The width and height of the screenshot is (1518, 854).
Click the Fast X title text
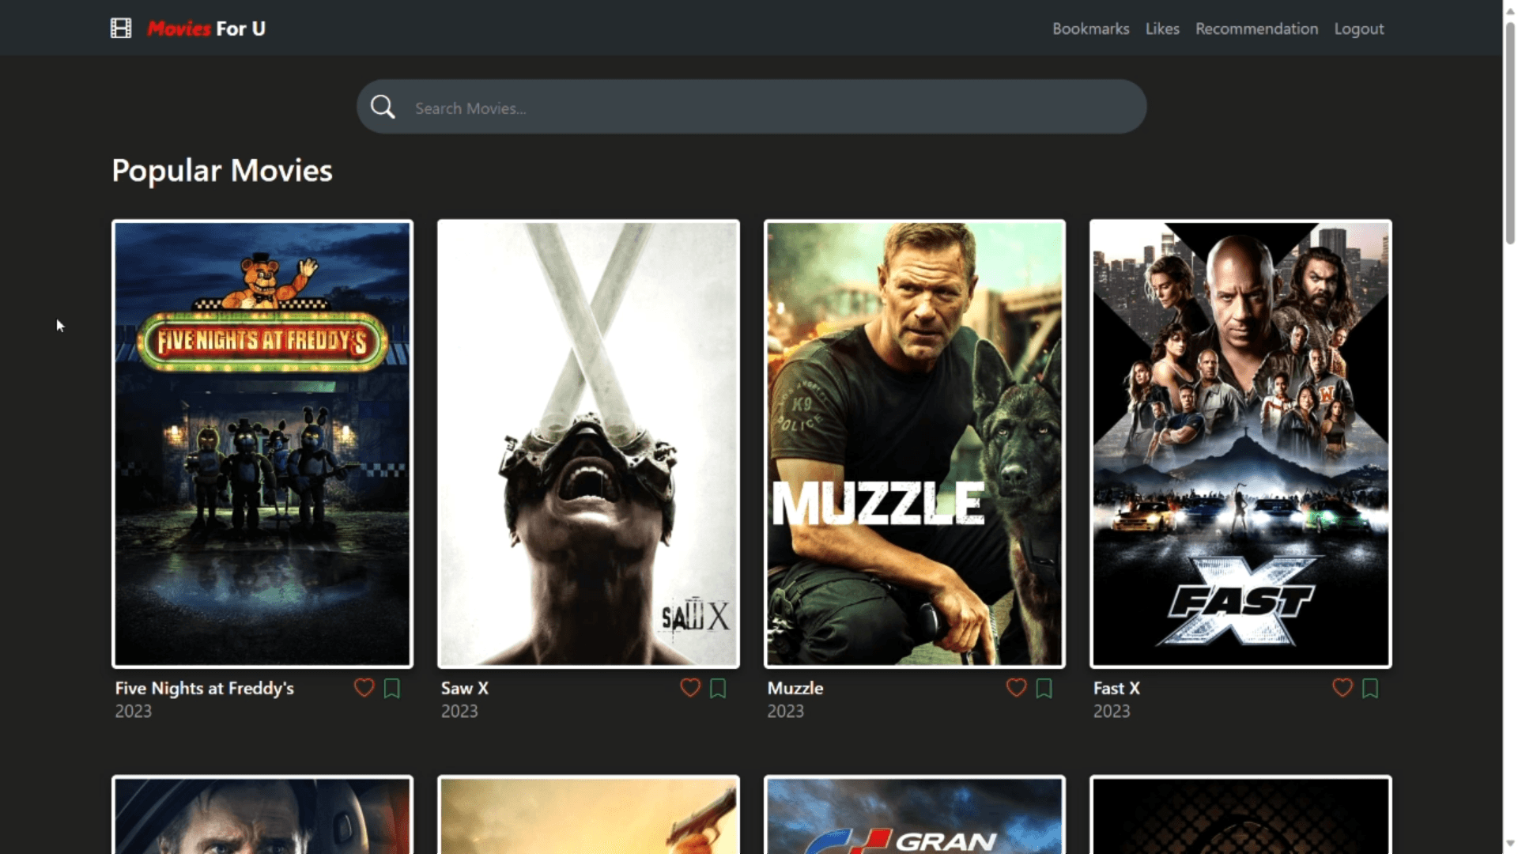(1116, 689)
